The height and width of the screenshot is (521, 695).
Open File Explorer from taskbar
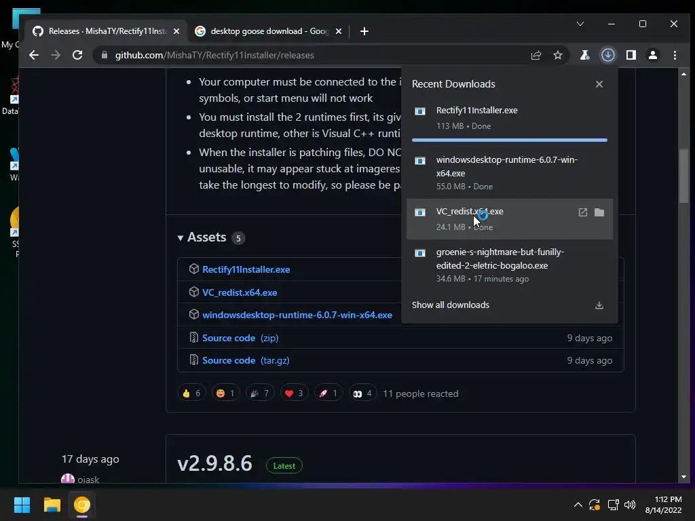click(52, 505)
